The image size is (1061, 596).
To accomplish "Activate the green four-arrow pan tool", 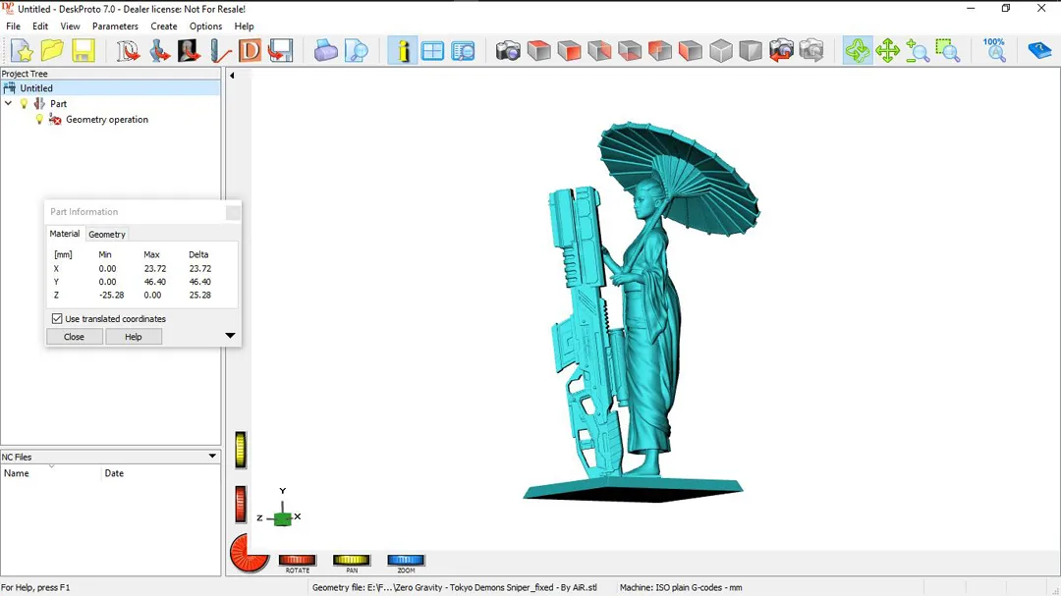I will pyautogui.click(x=887, y=51).
